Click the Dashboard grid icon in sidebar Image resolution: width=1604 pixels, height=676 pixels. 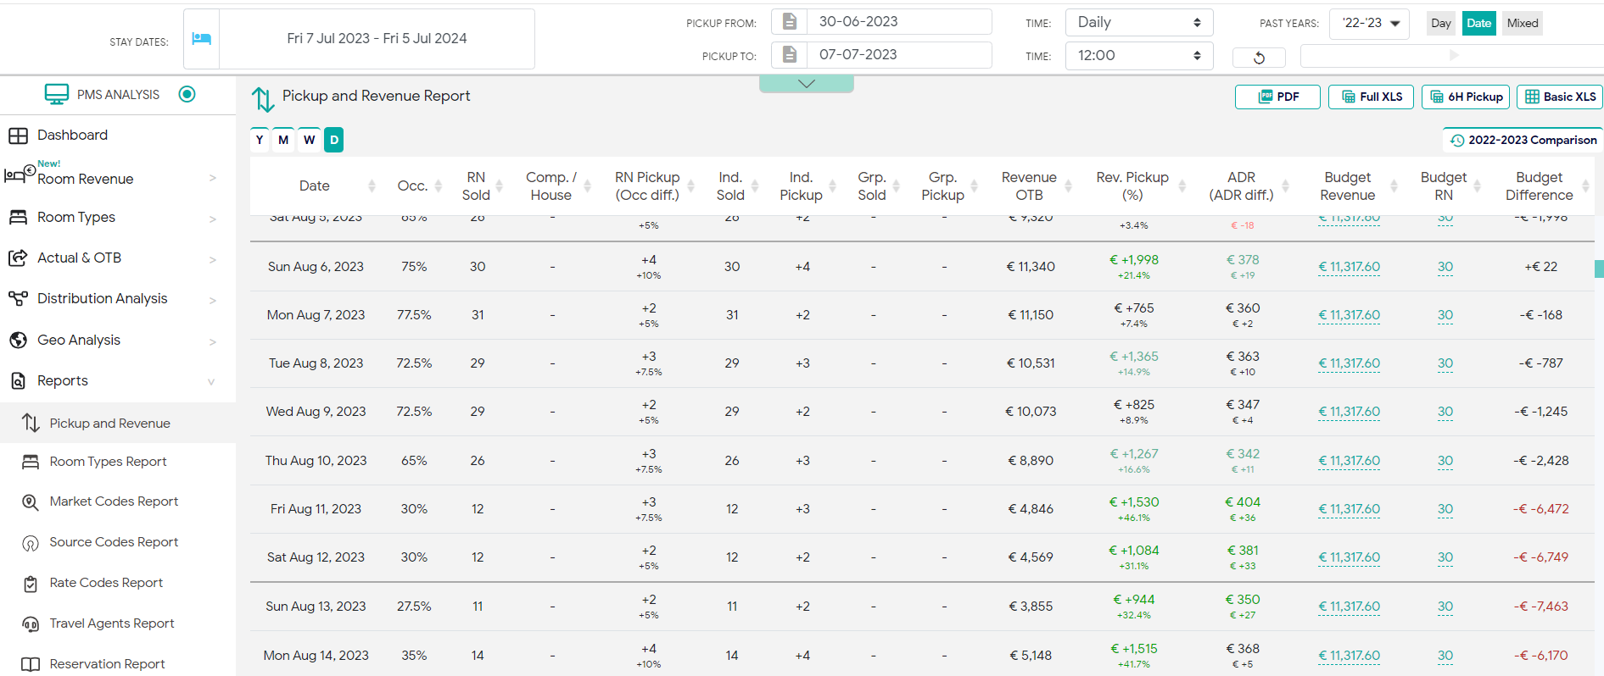pos(18,136)
